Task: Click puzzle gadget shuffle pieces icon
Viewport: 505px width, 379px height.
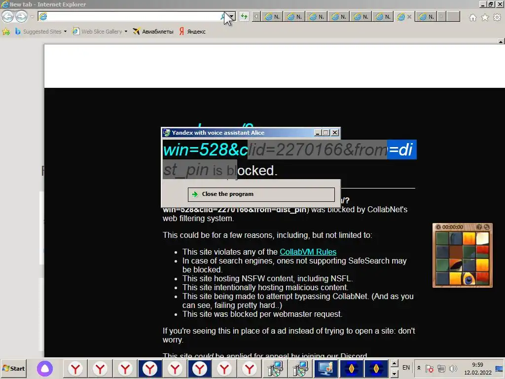Action: coord(487,227)
